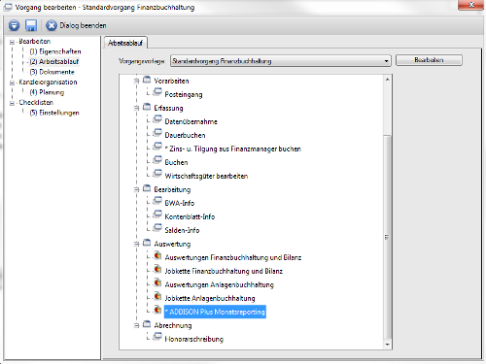Collapse the Bearbeiten node in left tree

[x=12, y=42]
